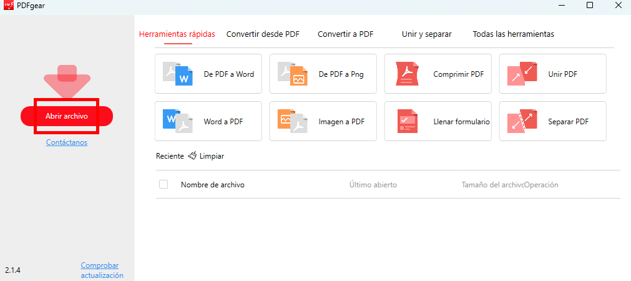The image size is (631, 281).
Task: Click the Unir PDF merge icon
Action: (522, 74)
